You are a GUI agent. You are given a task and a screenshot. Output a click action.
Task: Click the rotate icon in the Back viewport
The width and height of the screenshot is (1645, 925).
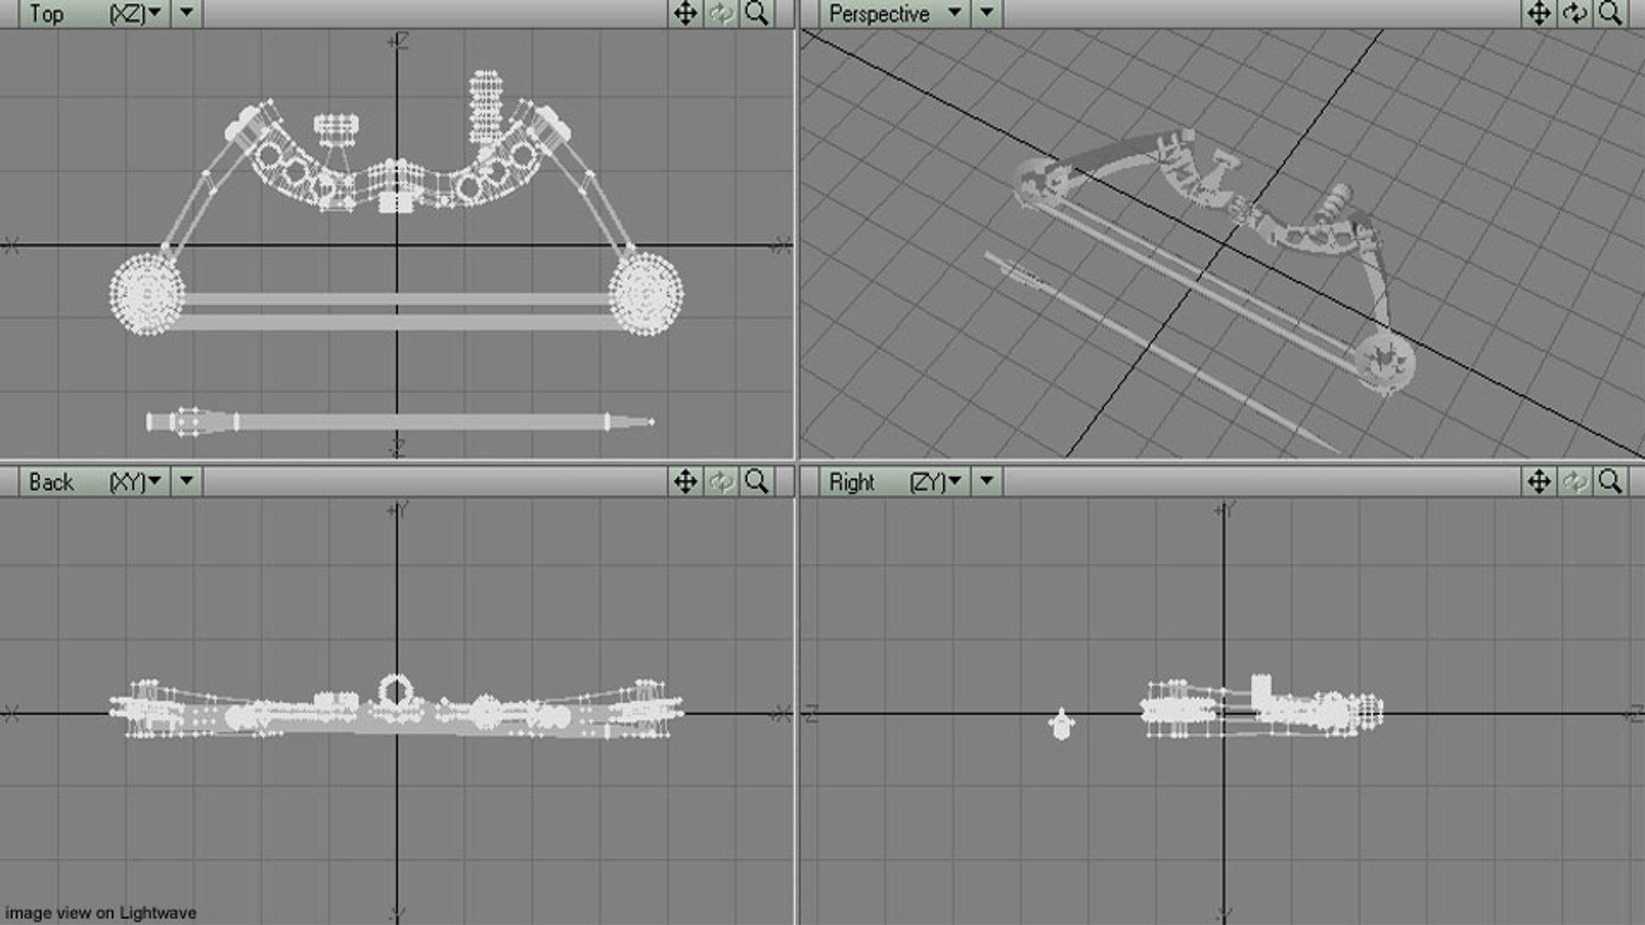(x=721, y=481)
